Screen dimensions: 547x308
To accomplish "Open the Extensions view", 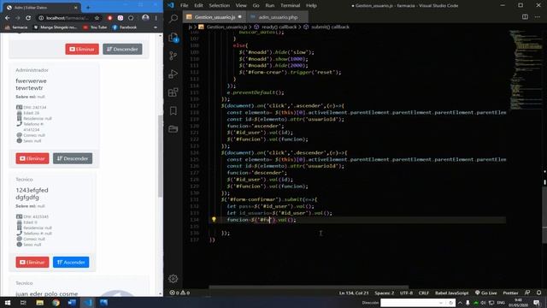I will tap(173, 92).
